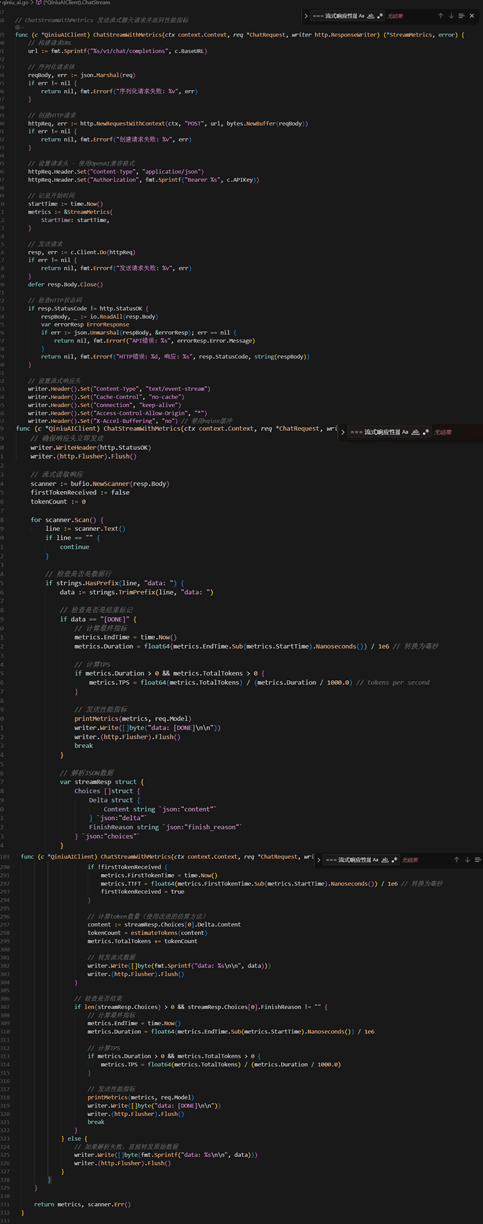Click previous match arrow in bottom find bar

[x=456, y=860]
